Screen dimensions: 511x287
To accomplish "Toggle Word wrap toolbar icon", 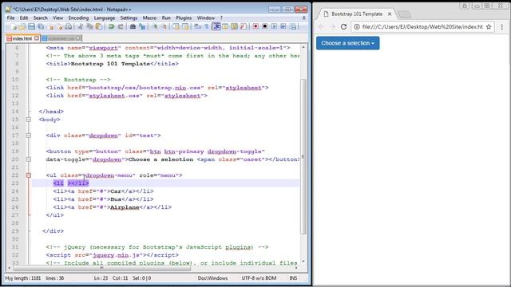I will [197, 27].
